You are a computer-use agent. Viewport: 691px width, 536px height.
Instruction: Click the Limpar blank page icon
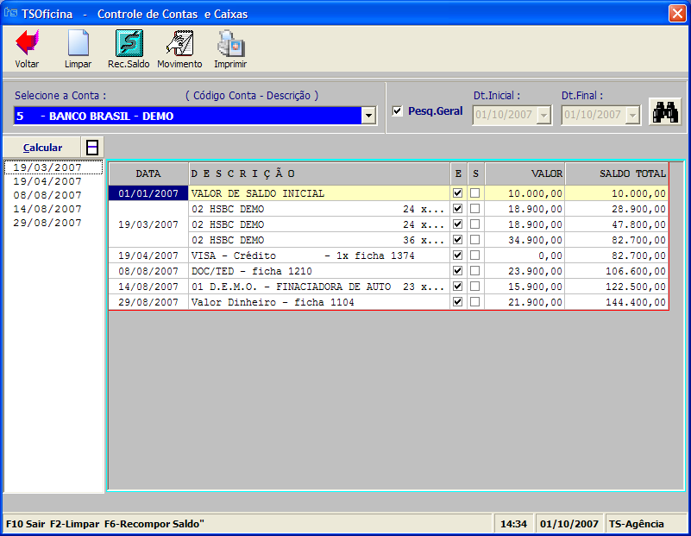pyautogui.click(x=78, y=43)
